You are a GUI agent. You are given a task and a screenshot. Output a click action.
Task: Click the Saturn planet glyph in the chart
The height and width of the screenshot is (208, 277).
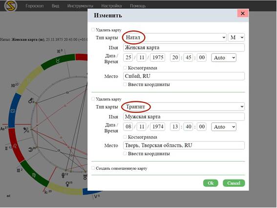pyautogui.click(x=26, y=130)
